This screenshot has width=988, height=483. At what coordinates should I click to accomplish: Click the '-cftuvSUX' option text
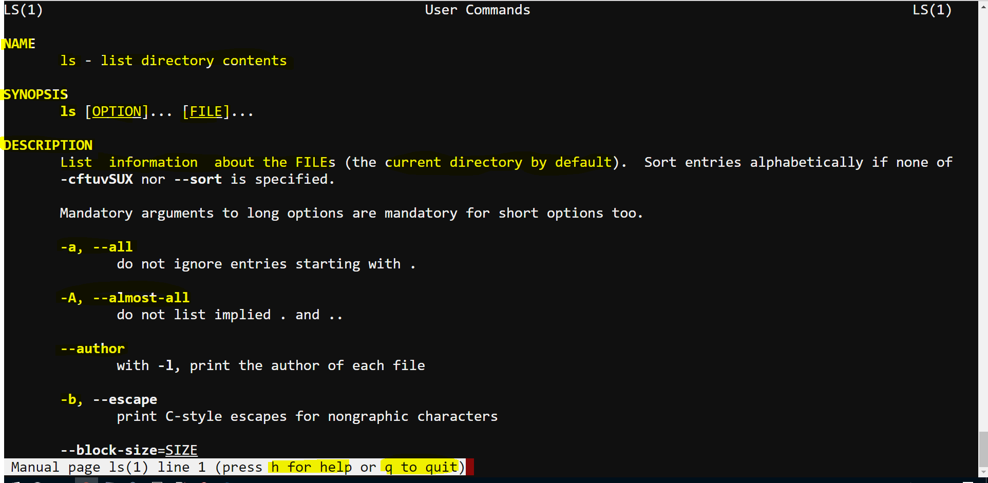pos(97,179)
